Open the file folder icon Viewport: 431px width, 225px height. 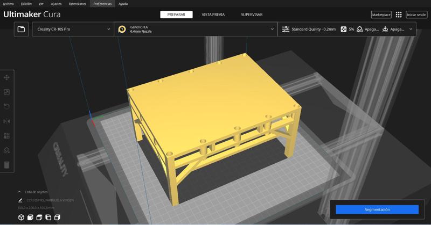point(21,29)
